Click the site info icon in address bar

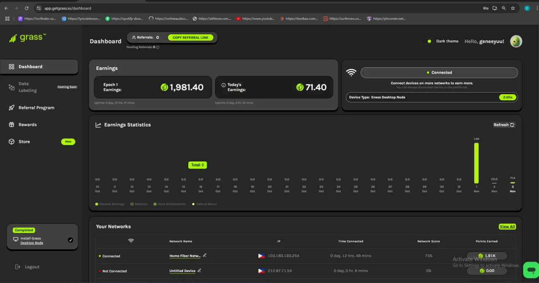[38, 8]
